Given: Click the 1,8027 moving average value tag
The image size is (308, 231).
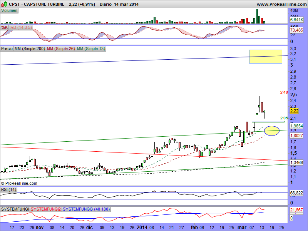Looking at the screenshot, I should coord(296,136).
